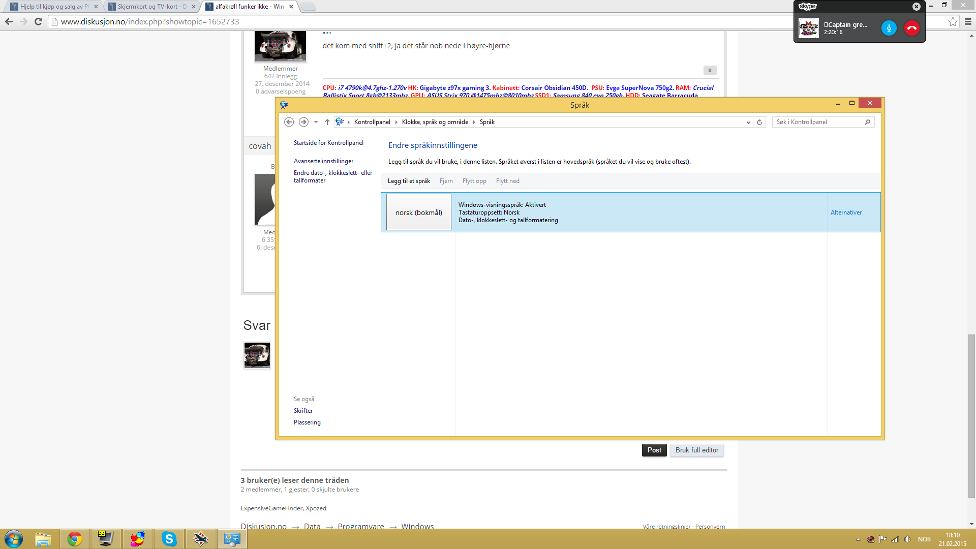Open San Jose Sharks taskbar icon
This screenshot has height=549, width=976.
coord(200,539)
